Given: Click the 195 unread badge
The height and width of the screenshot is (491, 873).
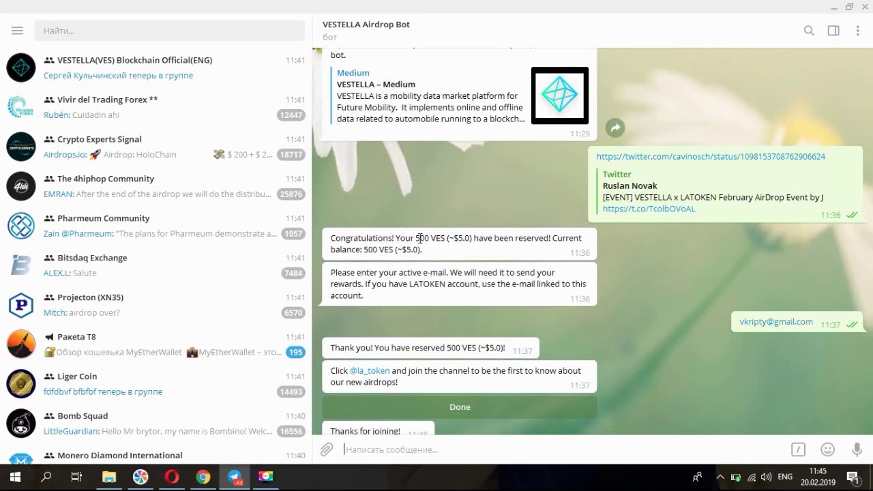Looking at the screenshot, I should 295,353.
